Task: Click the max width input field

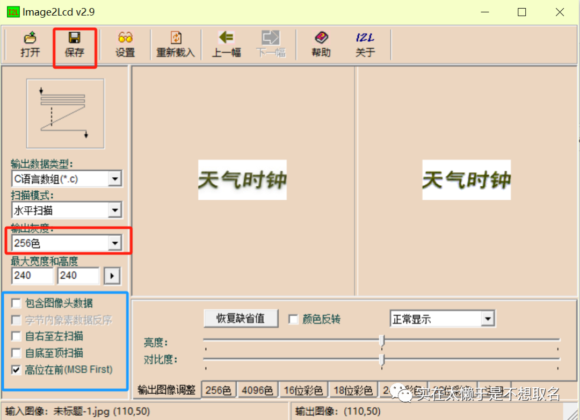Action: pyautogui.click(x=32, y=276)
